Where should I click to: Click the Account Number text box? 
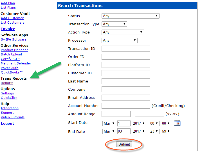[x=126, y=106]
